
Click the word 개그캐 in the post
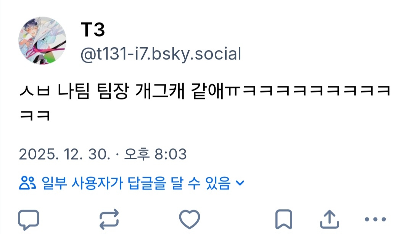coord(160,91)
